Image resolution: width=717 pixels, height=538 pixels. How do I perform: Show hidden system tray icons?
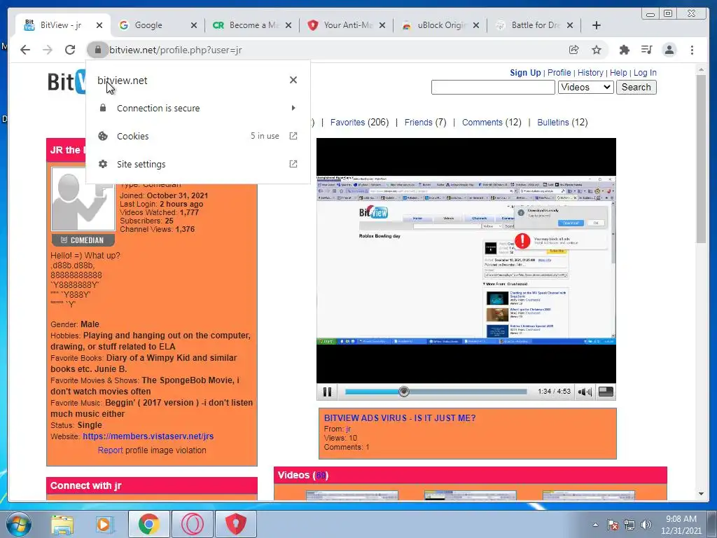[595, 525]
